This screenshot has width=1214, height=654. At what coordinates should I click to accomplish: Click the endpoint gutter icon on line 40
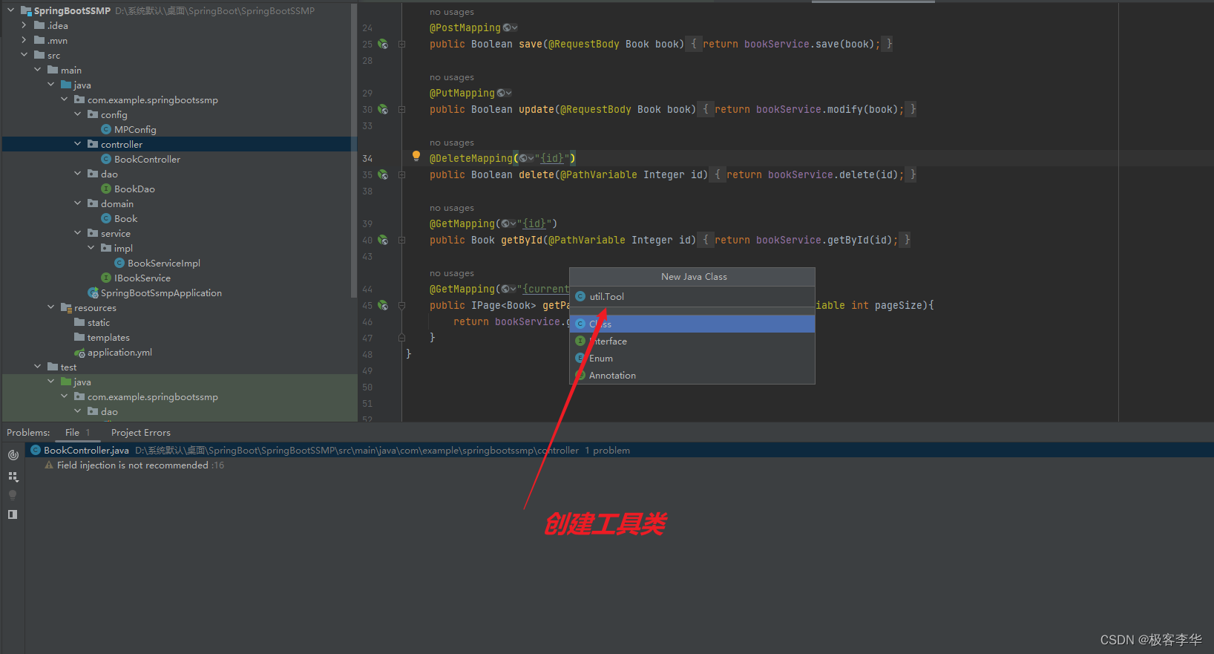pos(383,240)
